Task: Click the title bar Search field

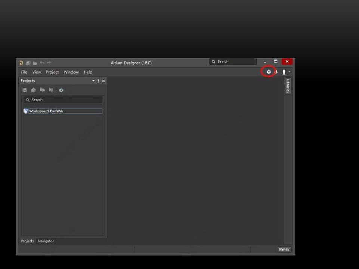Action: 233,62
